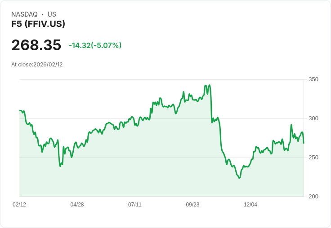Click the 02/12 date on the x-axis
The width and height of the screenshot is (331, 228).
pyautogui.click(x=19, y=204)
